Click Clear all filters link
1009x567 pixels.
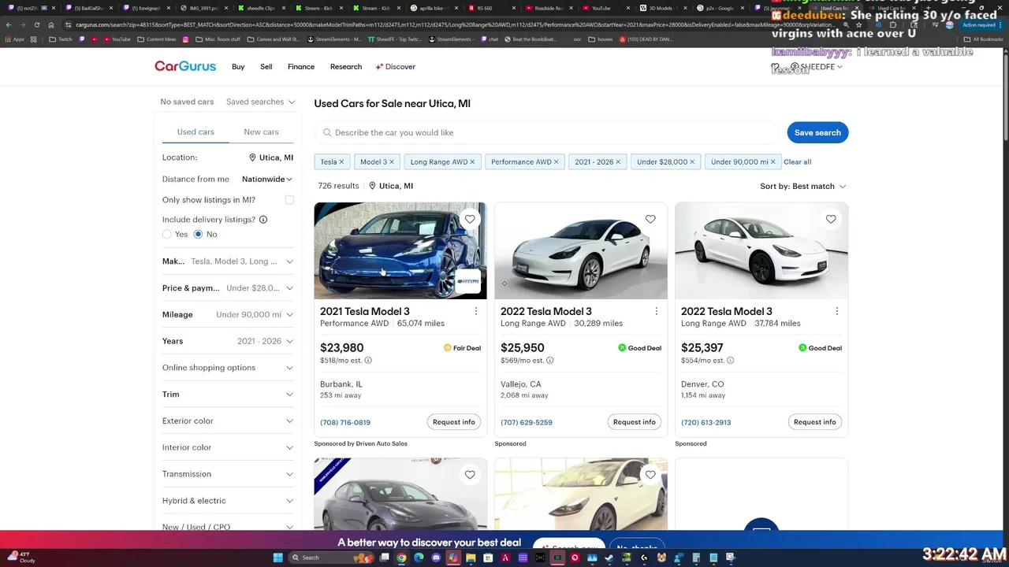(x=797, y=162)
